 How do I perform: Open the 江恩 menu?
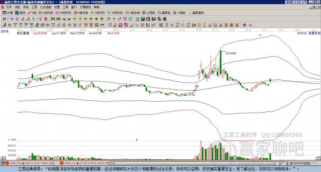tap(34, 7)
